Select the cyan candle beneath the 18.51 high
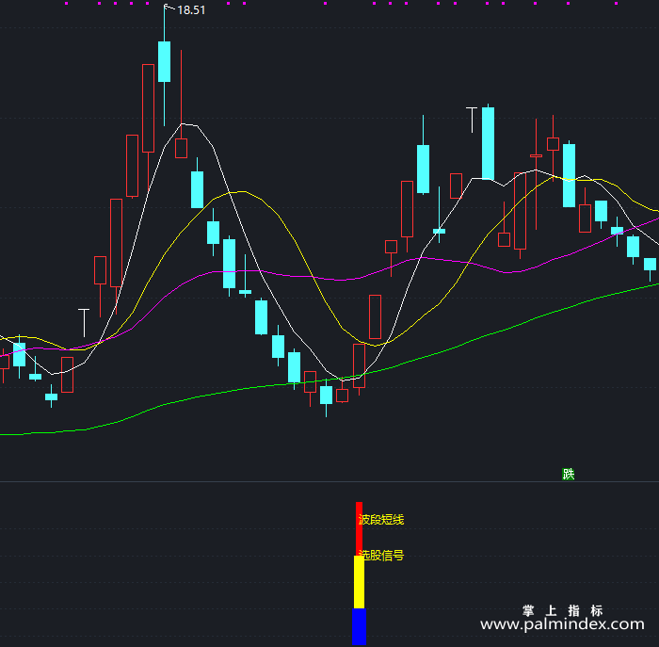The height and width of the screenshot is (647, 659). [165, 61]
